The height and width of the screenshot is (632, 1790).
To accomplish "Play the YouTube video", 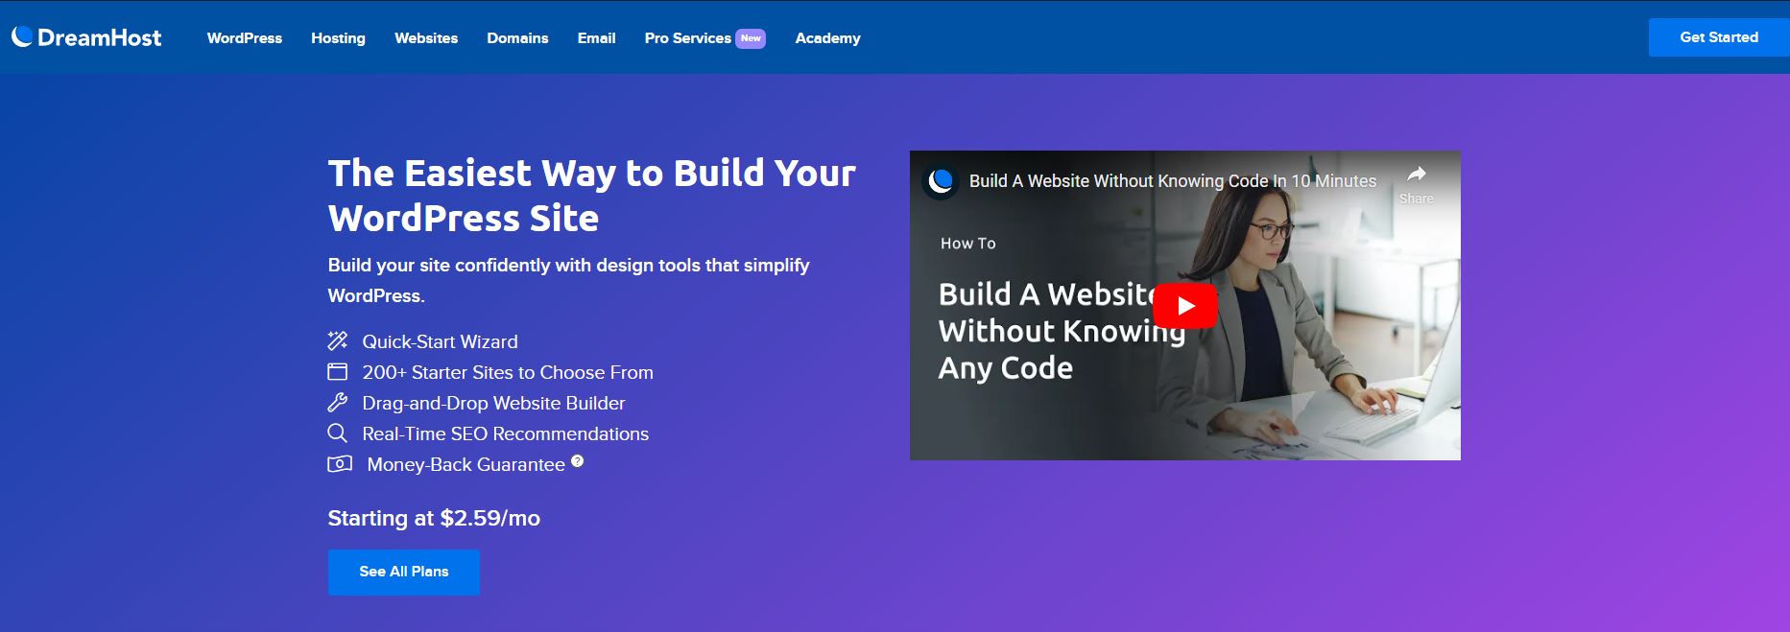I will pyautogui.click(x=1185, y=306).
